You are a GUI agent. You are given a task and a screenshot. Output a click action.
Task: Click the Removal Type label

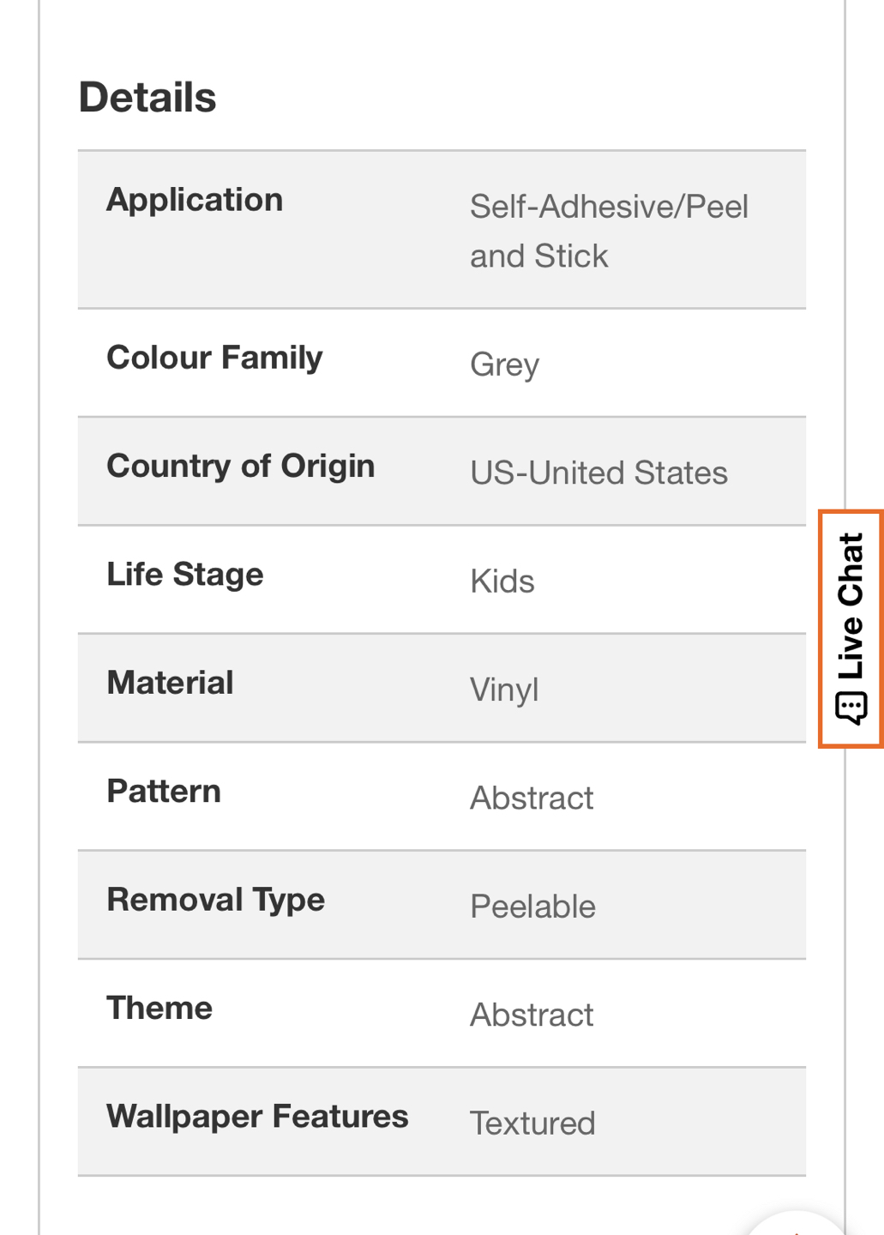(216, 900)
